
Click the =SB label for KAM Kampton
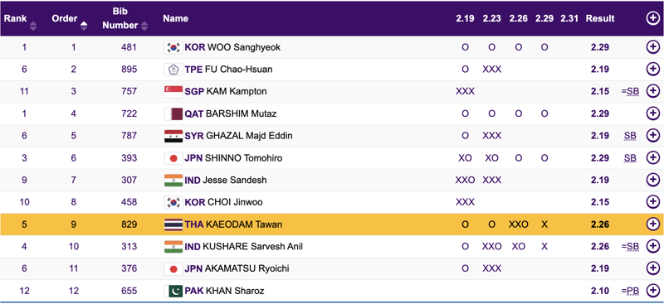click(630, 91)
